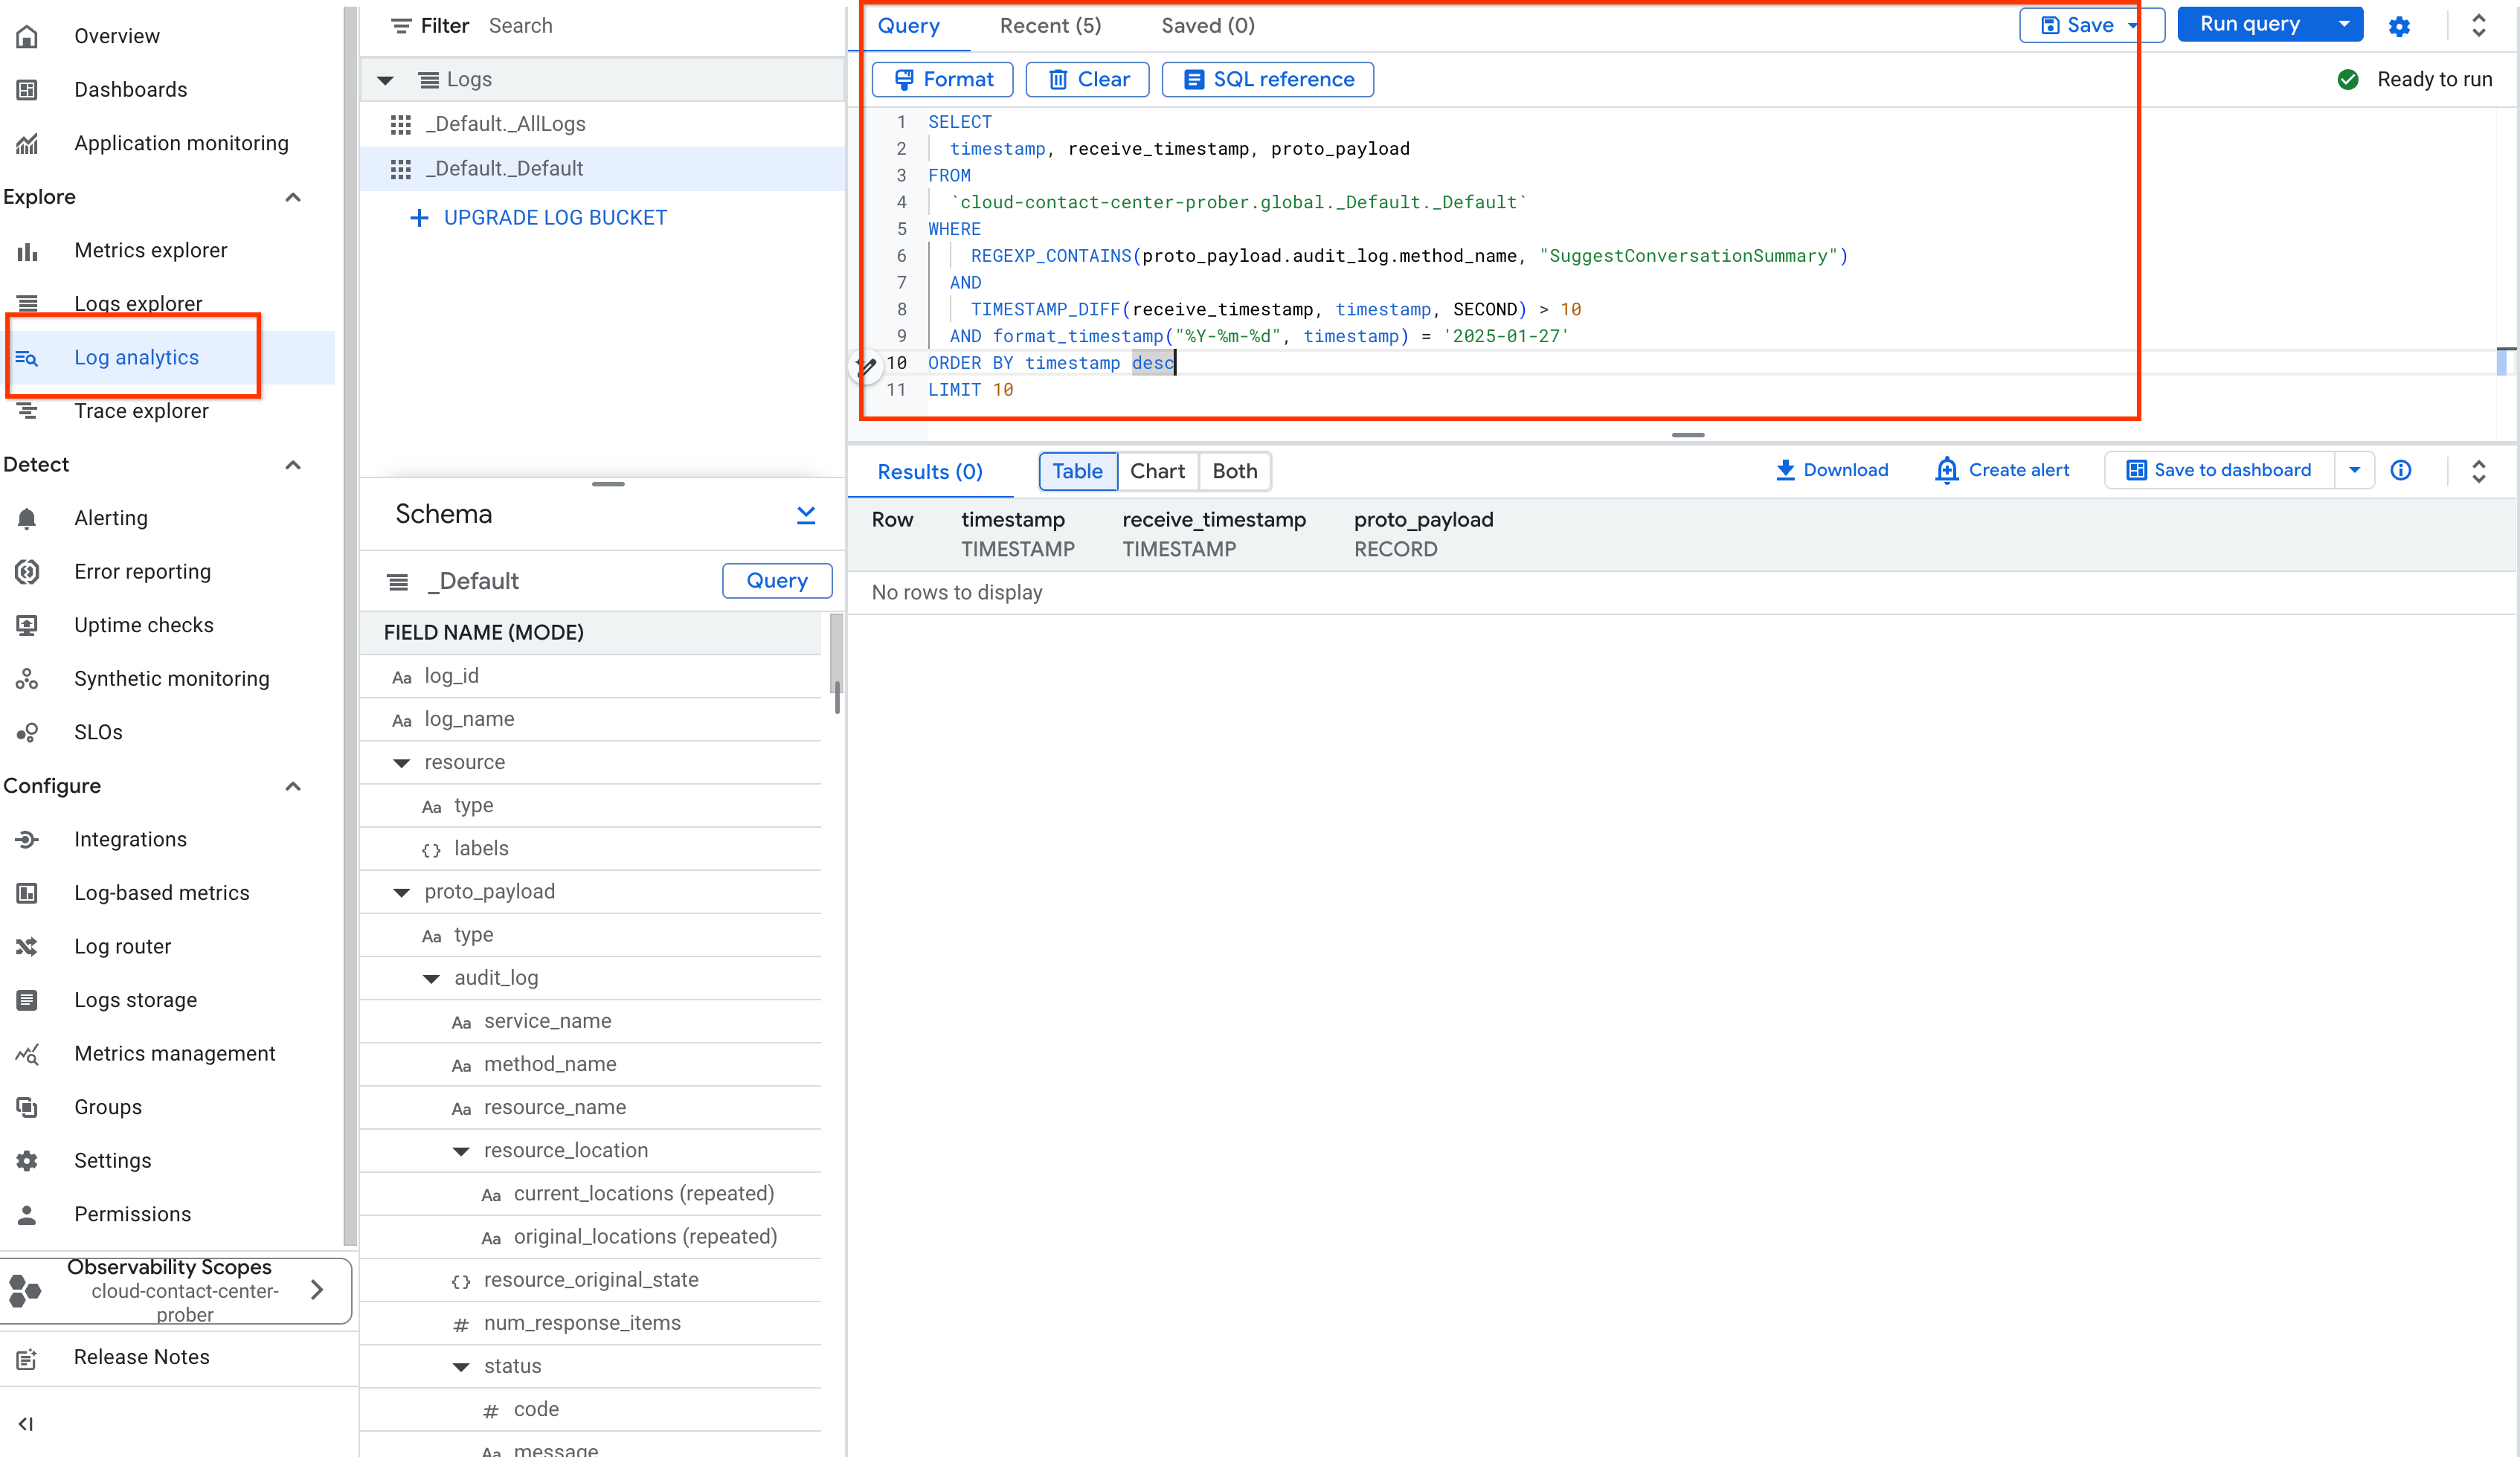The width and height of the screenshot is (2520, 1457).
Task: Switch to the Saved (0) tab
Action: pos(1207,26)
